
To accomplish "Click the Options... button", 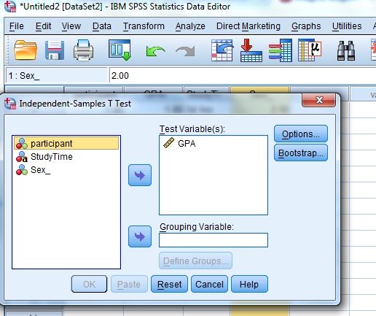I will 301,134.
